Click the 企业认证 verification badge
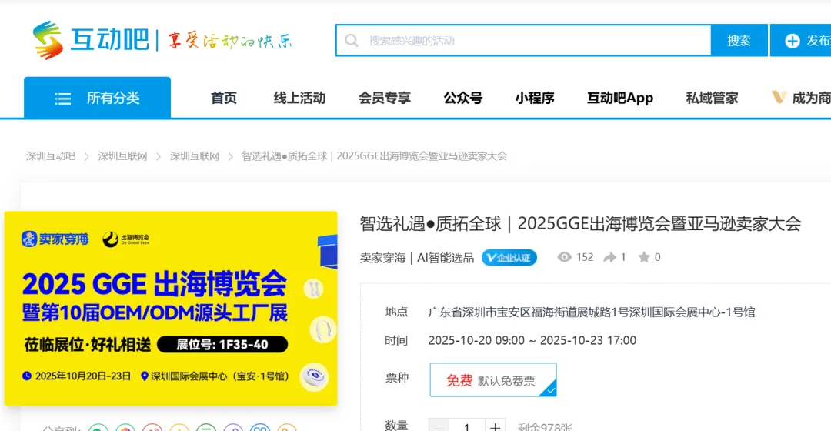831x431 pixels. pos(509,258)
